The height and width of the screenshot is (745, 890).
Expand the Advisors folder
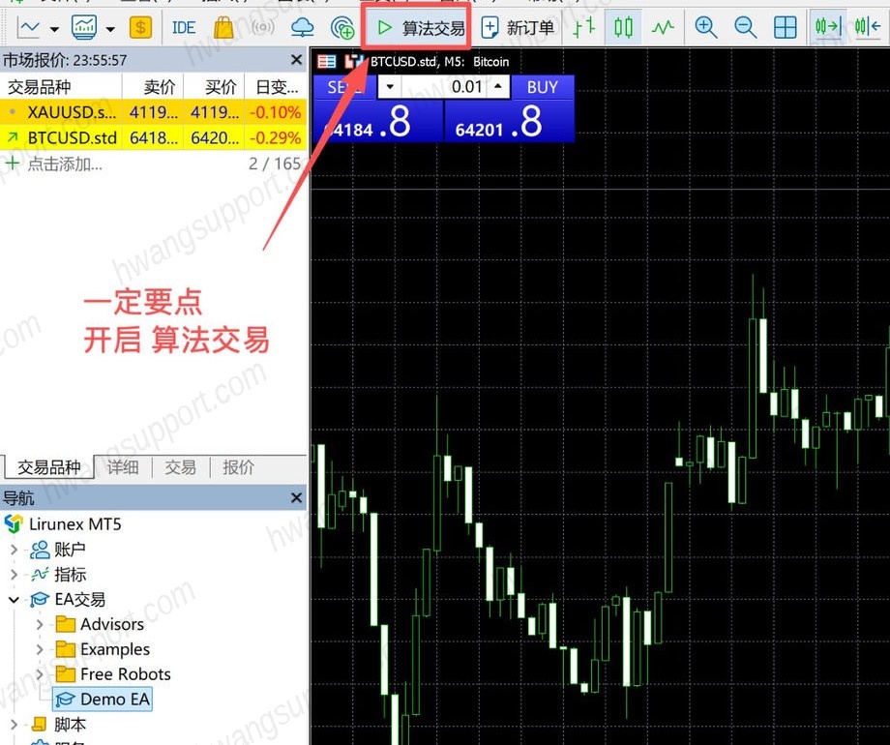40,624
